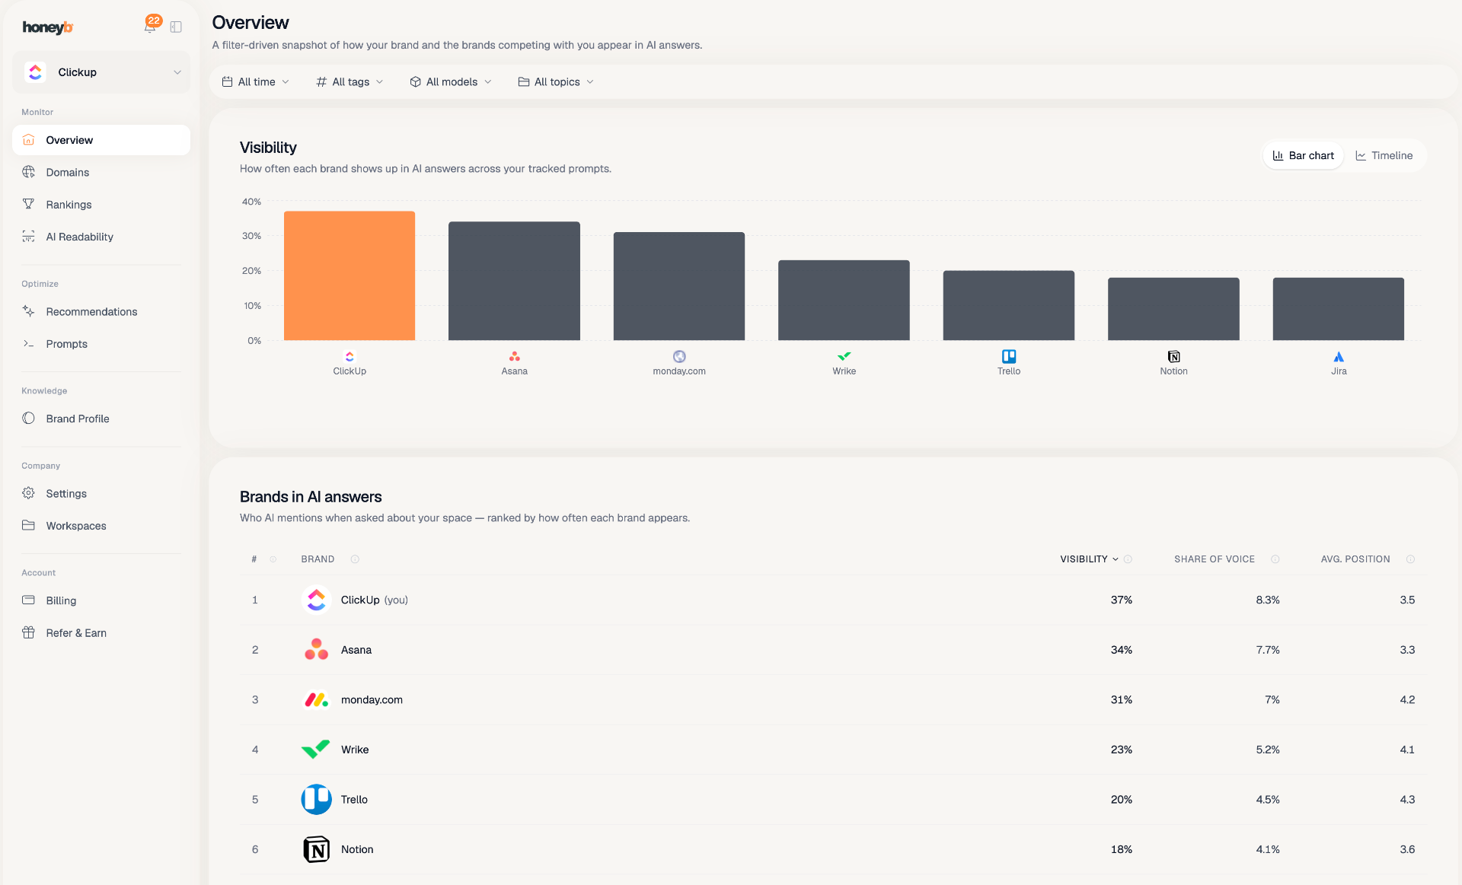Click the ClickUp logo under the chart

pos(350,356)
